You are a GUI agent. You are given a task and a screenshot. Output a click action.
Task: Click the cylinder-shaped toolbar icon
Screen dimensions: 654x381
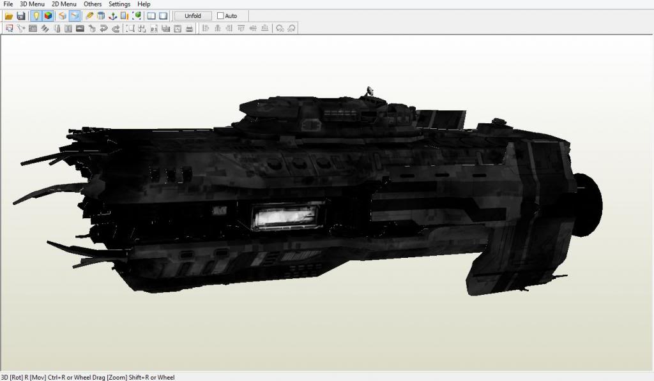[x=101, y=16]
